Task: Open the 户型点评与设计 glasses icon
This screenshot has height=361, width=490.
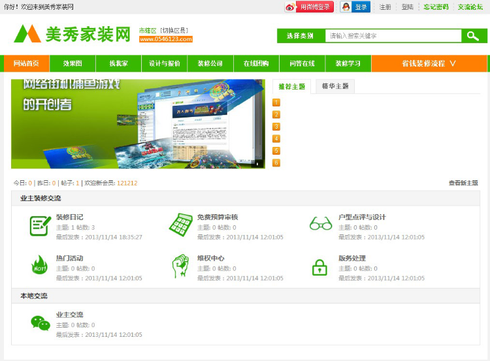Action: 321,223
